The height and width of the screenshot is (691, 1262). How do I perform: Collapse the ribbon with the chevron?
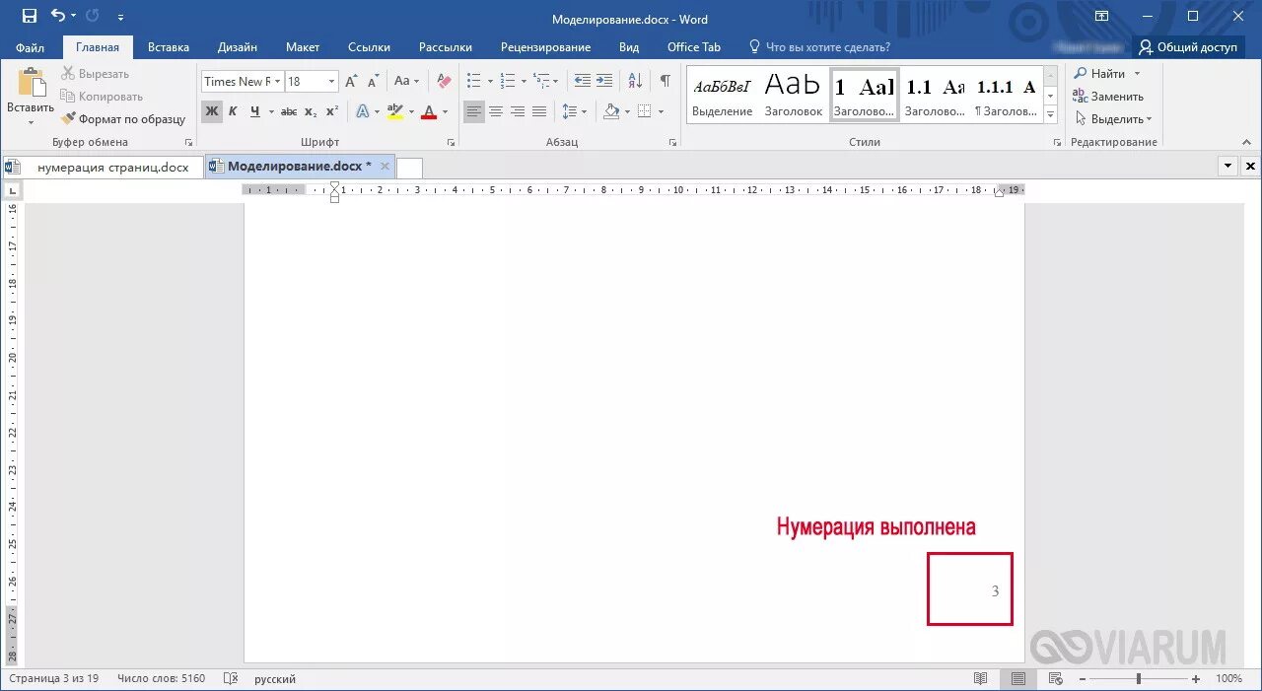[1248, 143]
